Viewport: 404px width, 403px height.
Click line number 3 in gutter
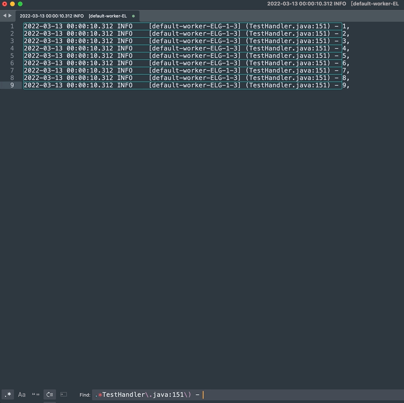pos(12,41)
